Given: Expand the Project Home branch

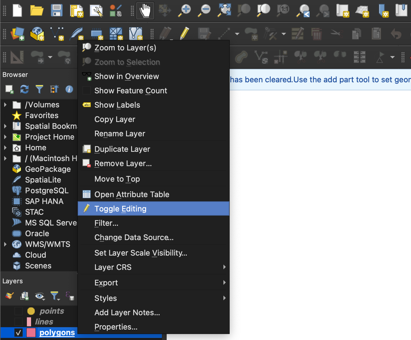Looking at the screenshot, I should [5, 137].
